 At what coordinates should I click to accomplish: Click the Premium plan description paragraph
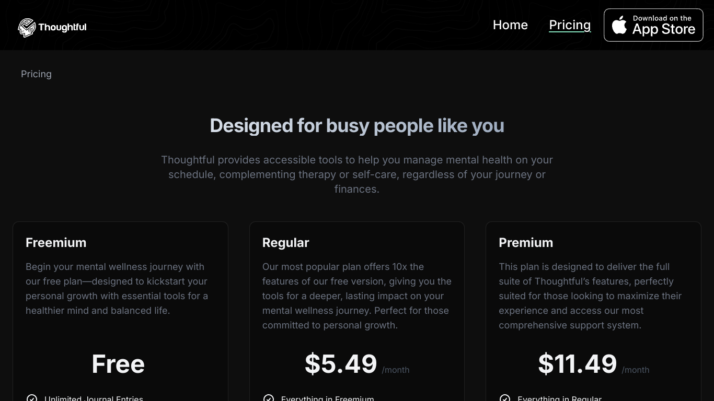tap(591, 296)
